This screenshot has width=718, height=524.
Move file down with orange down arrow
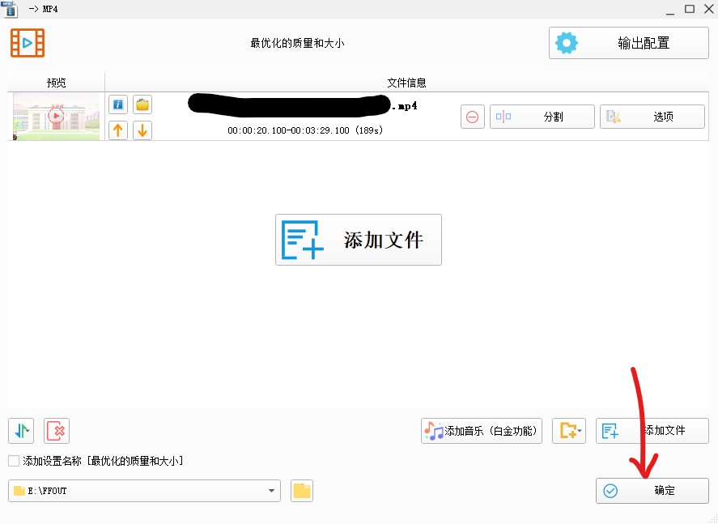[x=142, y=130]
